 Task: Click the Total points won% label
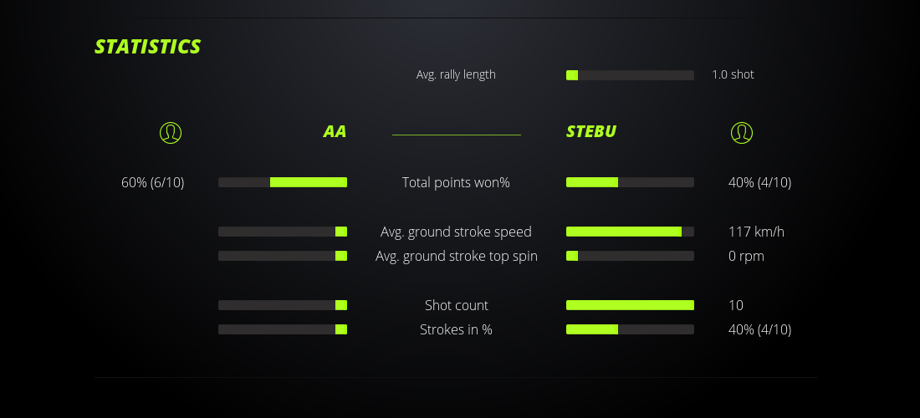coord(456,182)
